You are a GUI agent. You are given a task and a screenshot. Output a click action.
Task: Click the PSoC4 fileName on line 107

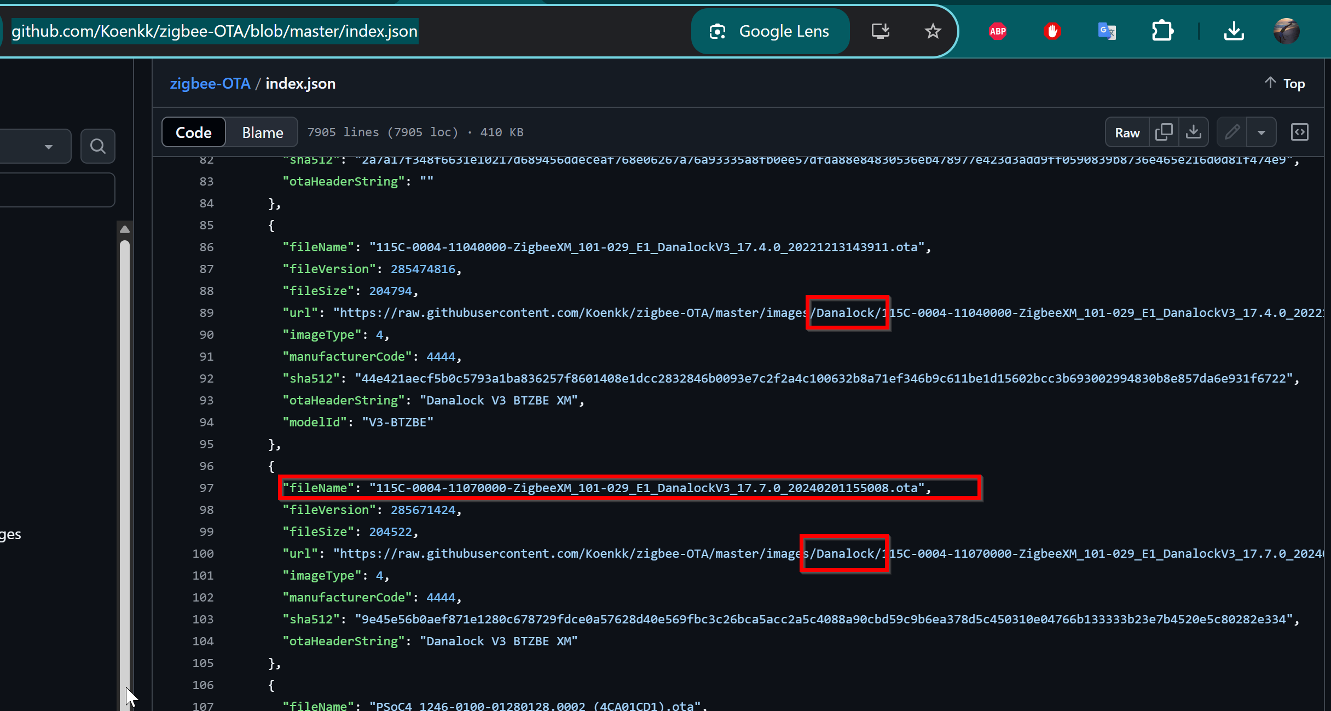coord(535,706)
